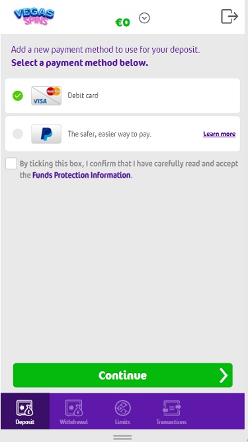Screen dimensions: 248x442
Task: Open the PayPal Learn more link
Action: [x=220, y=134]
